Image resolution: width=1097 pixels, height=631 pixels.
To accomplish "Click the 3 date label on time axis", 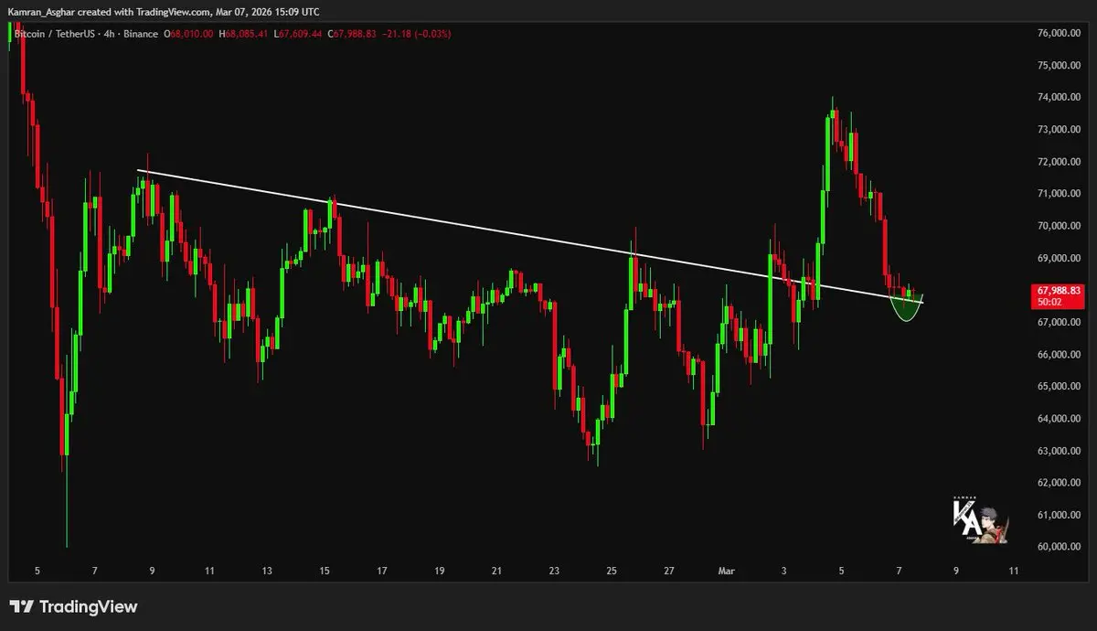I will [784, 571].
